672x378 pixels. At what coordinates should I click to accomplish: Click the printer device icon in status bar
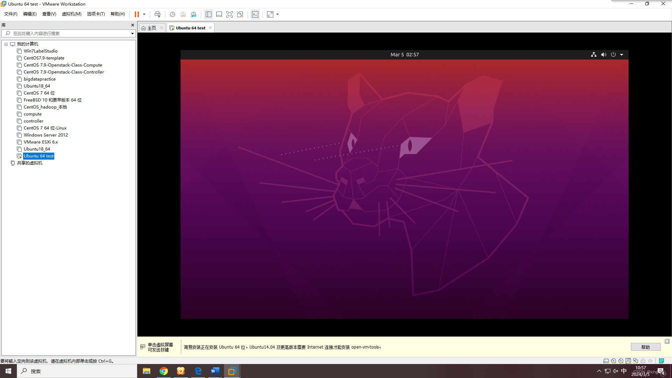tap(643, 361)
